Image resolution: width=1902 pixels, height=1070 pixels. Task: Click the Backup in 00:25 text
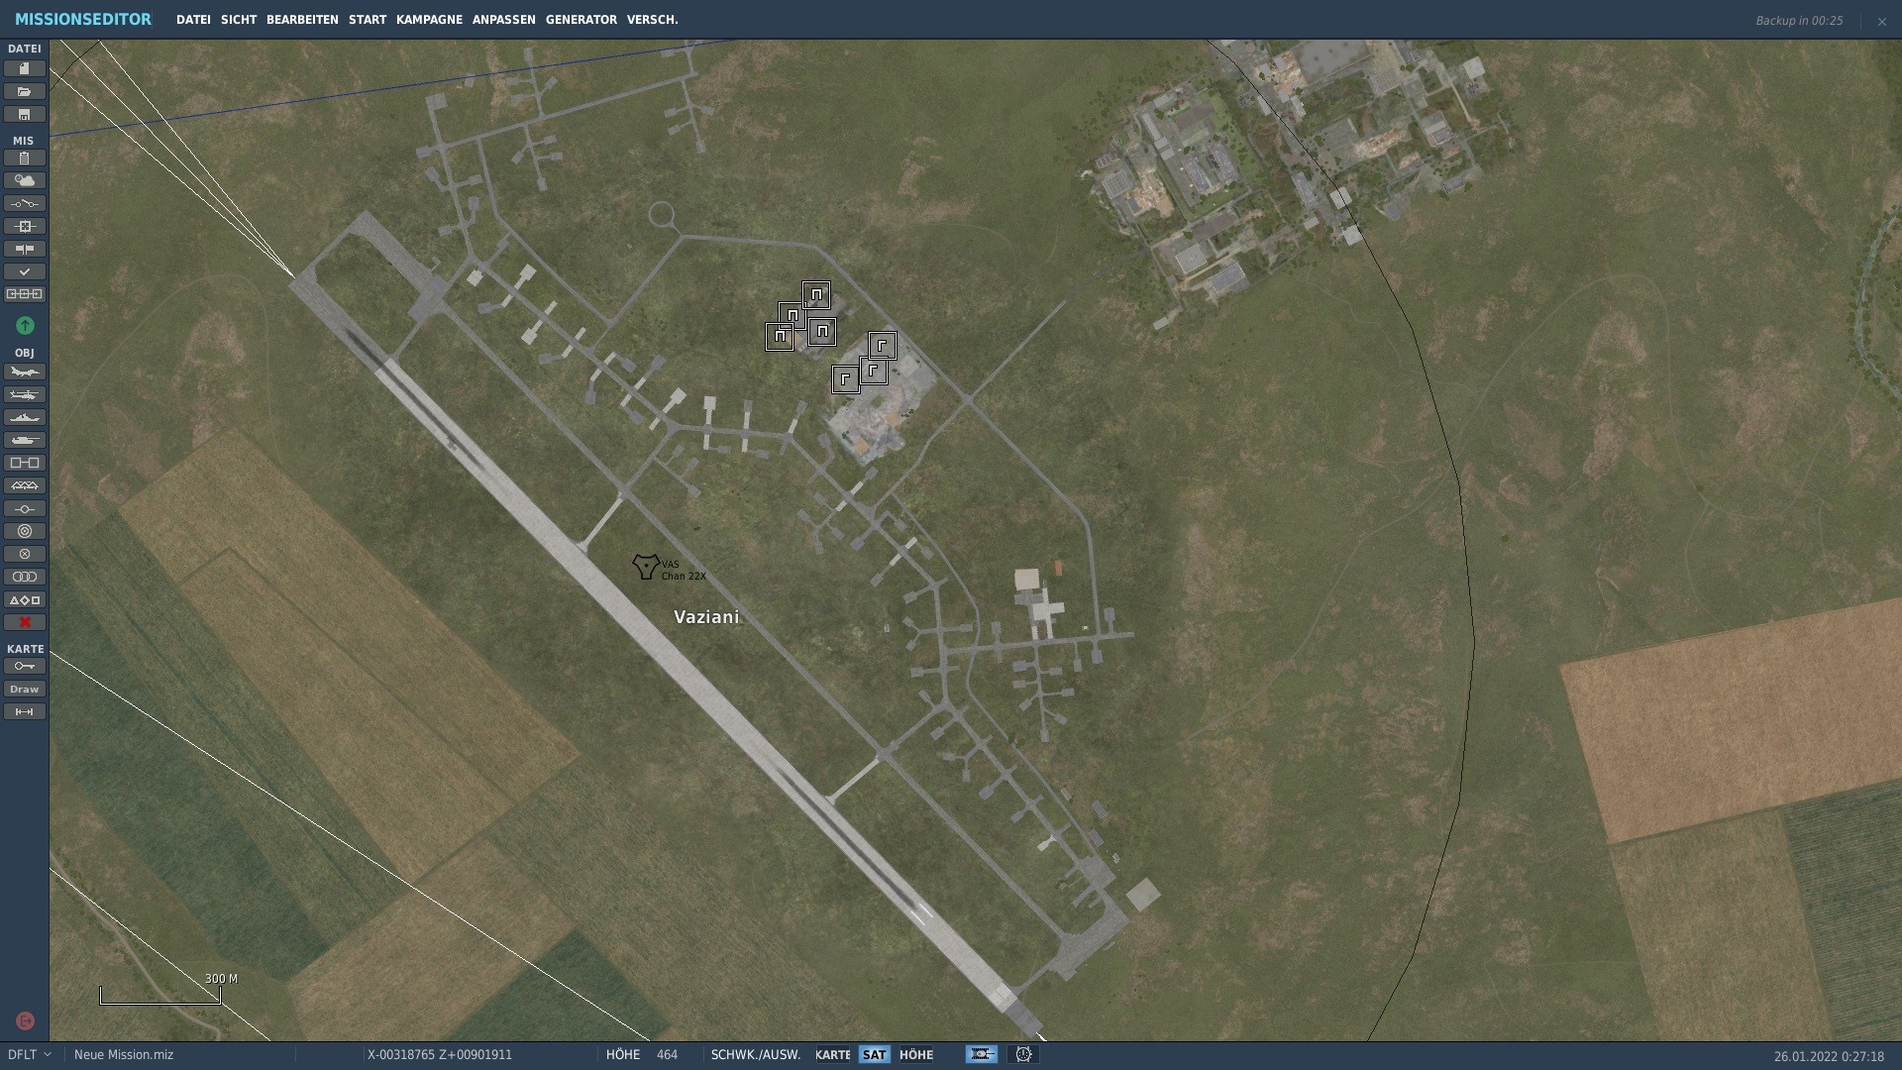(x=1799, y=21)
